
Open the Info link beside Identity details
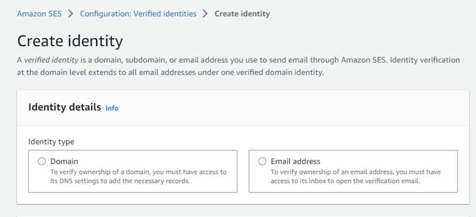point(112,108)
